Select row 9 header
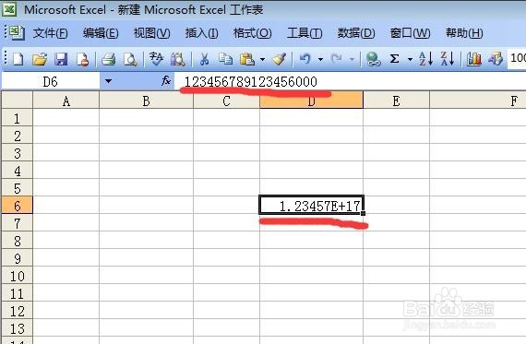526x344 pixels. click(x=18, y=257)
